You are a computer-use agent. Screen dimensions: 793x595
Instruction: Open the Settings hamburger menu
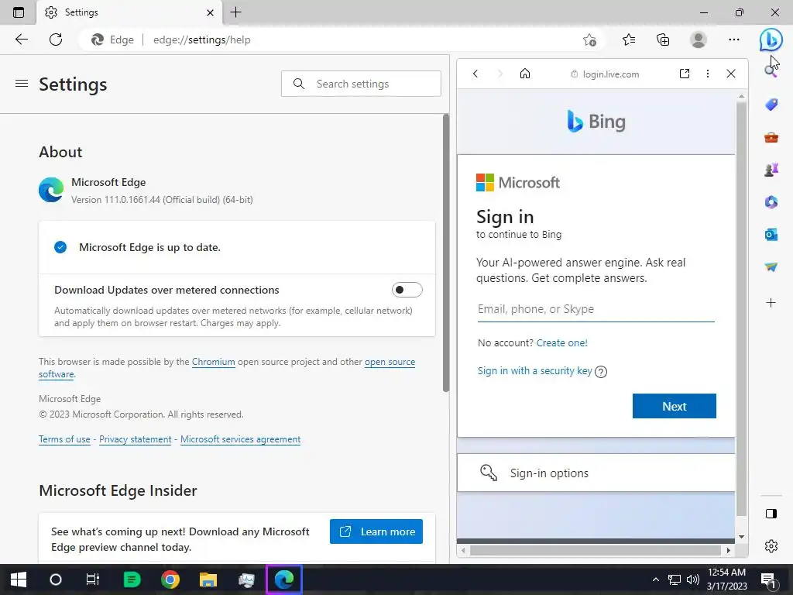point(21,84)
